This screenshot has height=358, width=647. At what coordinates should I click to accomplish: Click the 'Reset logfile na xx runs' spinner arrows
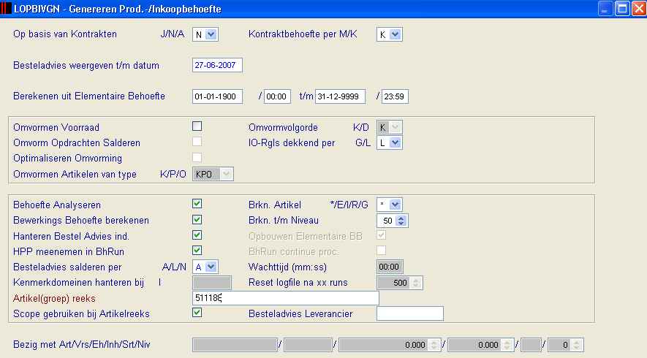pos(415,283)
